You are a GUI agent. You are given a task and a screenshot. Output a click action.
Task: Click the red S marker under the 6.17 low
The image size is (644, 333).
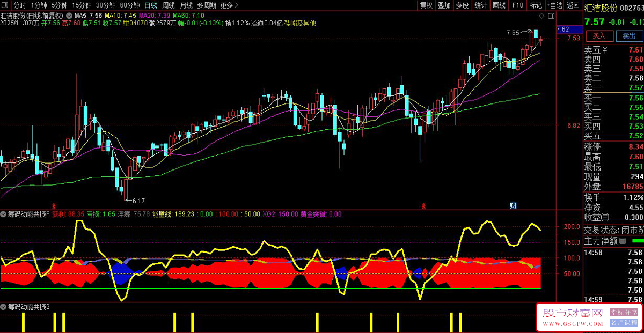pos(53,206)
